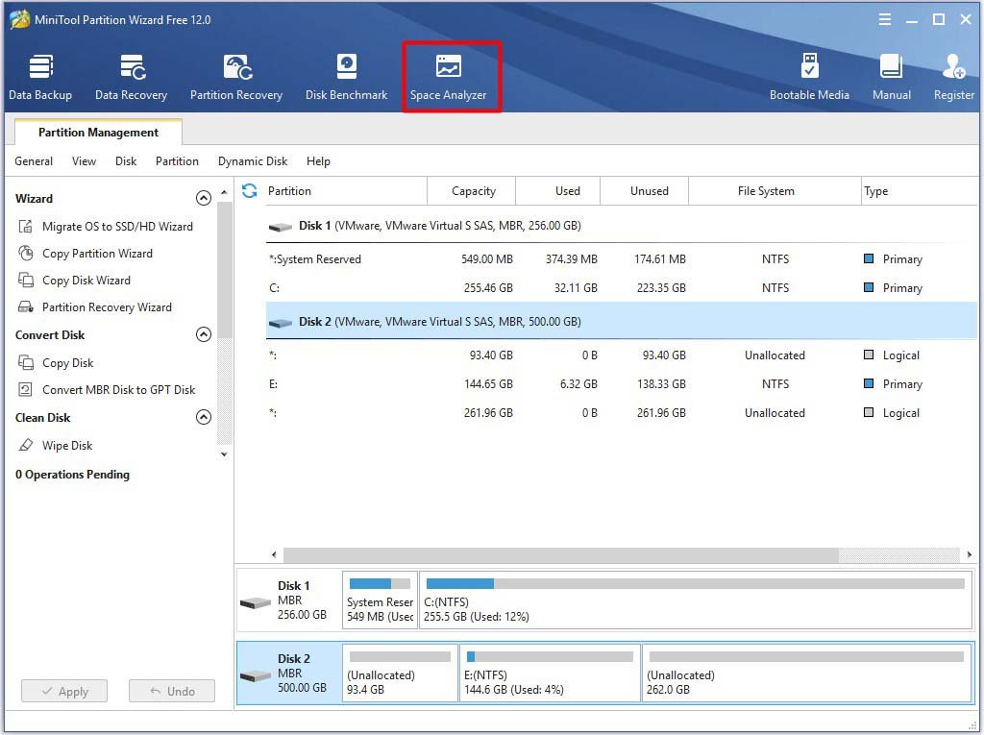Start Disk Benchmark
This screenshot has width=984, height=735.
tap(346, 77)
